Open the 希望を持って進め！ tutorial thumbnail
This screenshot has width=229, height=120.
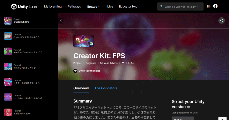[x=8, y=112]
